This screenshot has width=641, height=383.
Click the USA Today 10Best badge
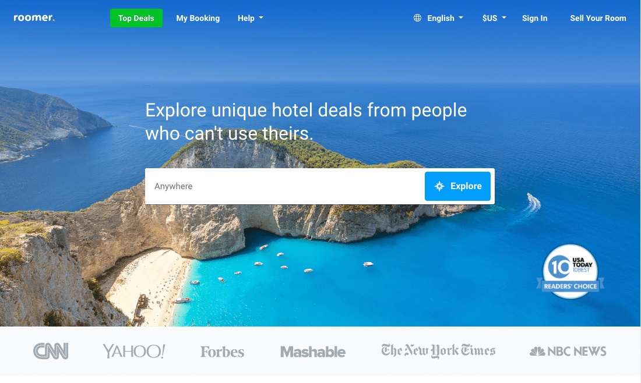570,271
